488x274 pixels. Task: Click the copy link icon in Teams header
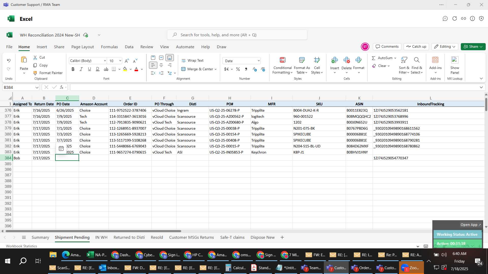point(463,19)
